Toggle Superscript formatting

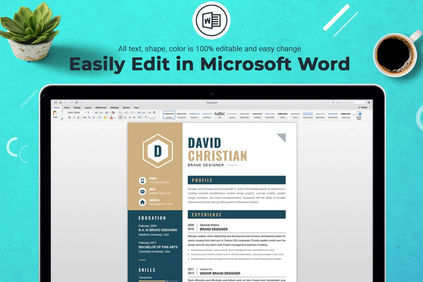click(94, 117)
